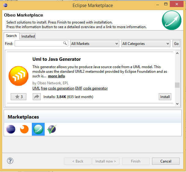Click the code generator tag link
The width and height of the screenshot is (186, 172).
[x=95, y=88]
